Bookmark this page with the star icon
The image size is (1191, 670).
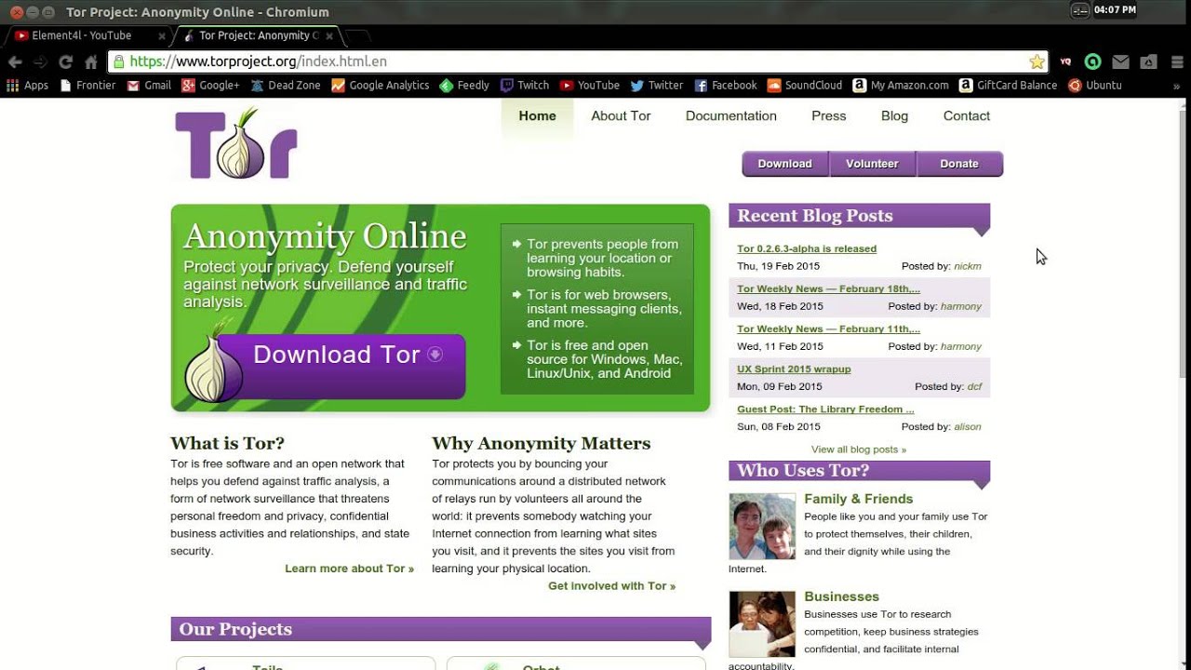coord(1037,61)
